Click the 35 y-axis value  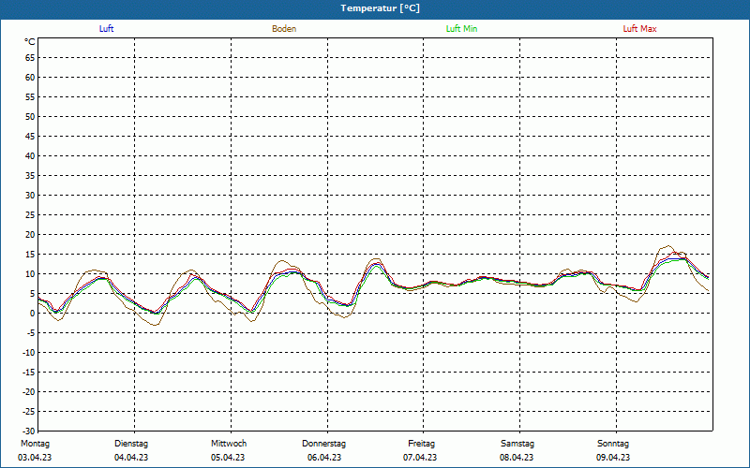30,175
